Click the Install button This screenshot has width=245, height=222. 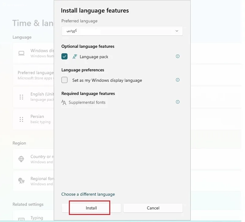pos(91,208)
